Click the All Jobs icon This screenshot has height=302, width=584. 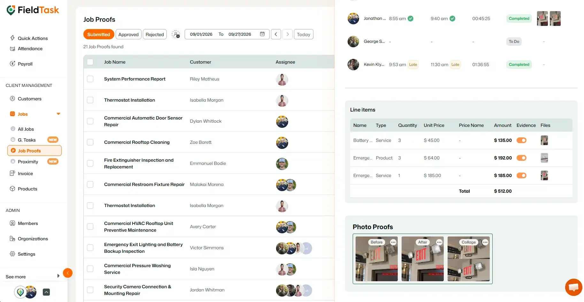coord(13,129)
